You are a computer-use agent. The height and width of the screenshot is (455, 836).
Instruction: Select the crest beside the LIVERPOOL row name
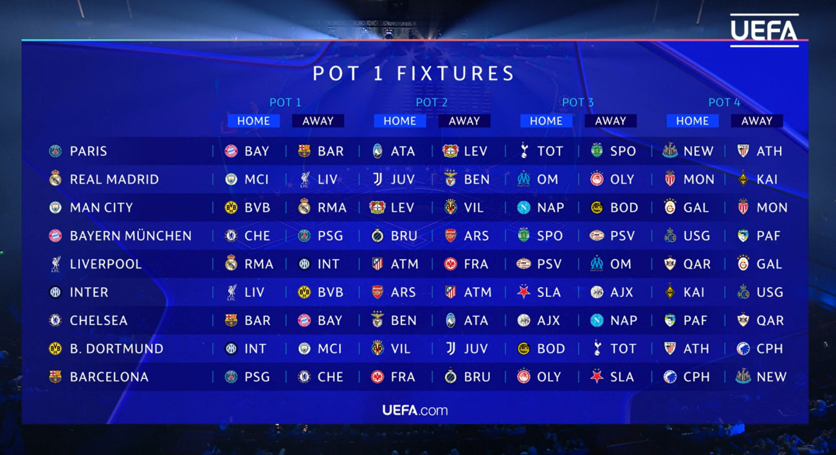(55, 265)
